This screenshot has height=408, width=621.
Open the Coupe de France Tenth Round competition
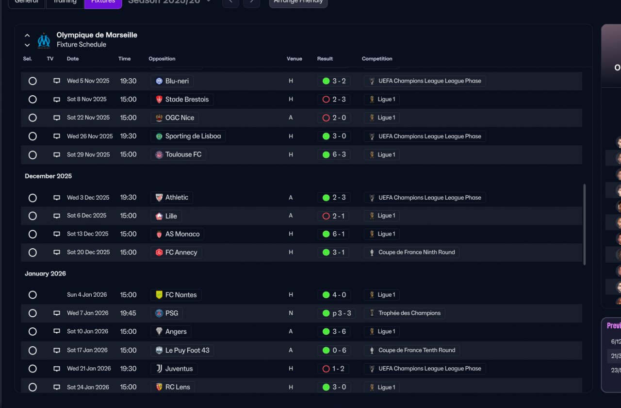(x=412, y=350)
